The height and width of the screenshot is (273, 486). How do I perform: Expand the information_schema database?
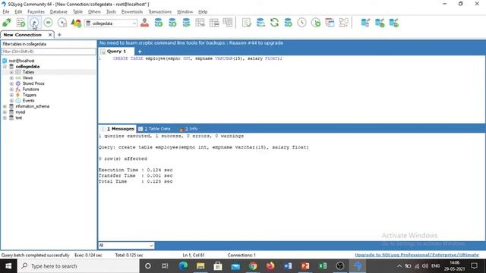point(5,106)
